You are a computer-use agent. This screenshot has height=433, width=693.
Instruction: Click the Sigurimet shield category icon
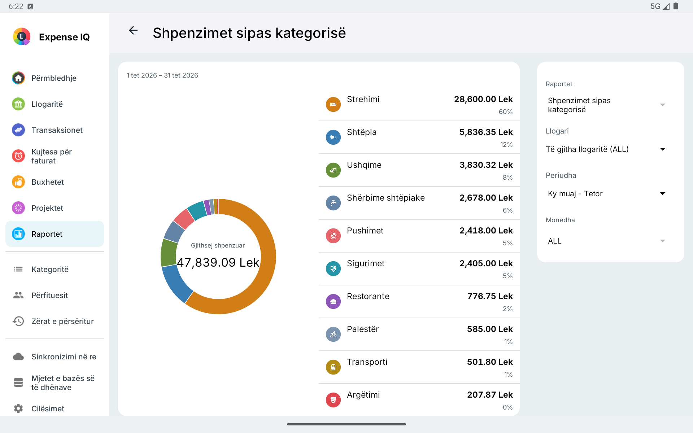(333, 268)
